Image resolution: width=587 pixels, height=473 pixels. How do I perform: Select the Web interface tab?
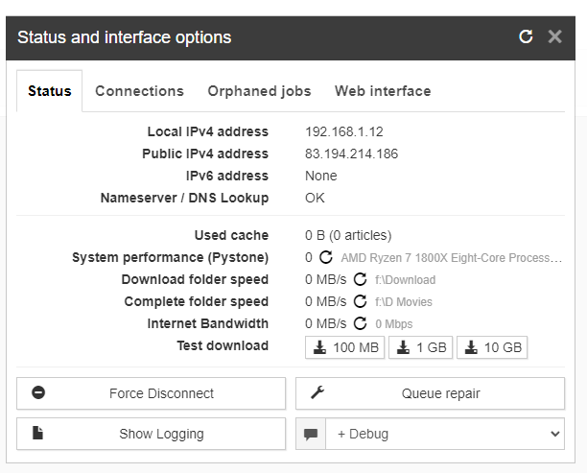[x=383, y=91]
